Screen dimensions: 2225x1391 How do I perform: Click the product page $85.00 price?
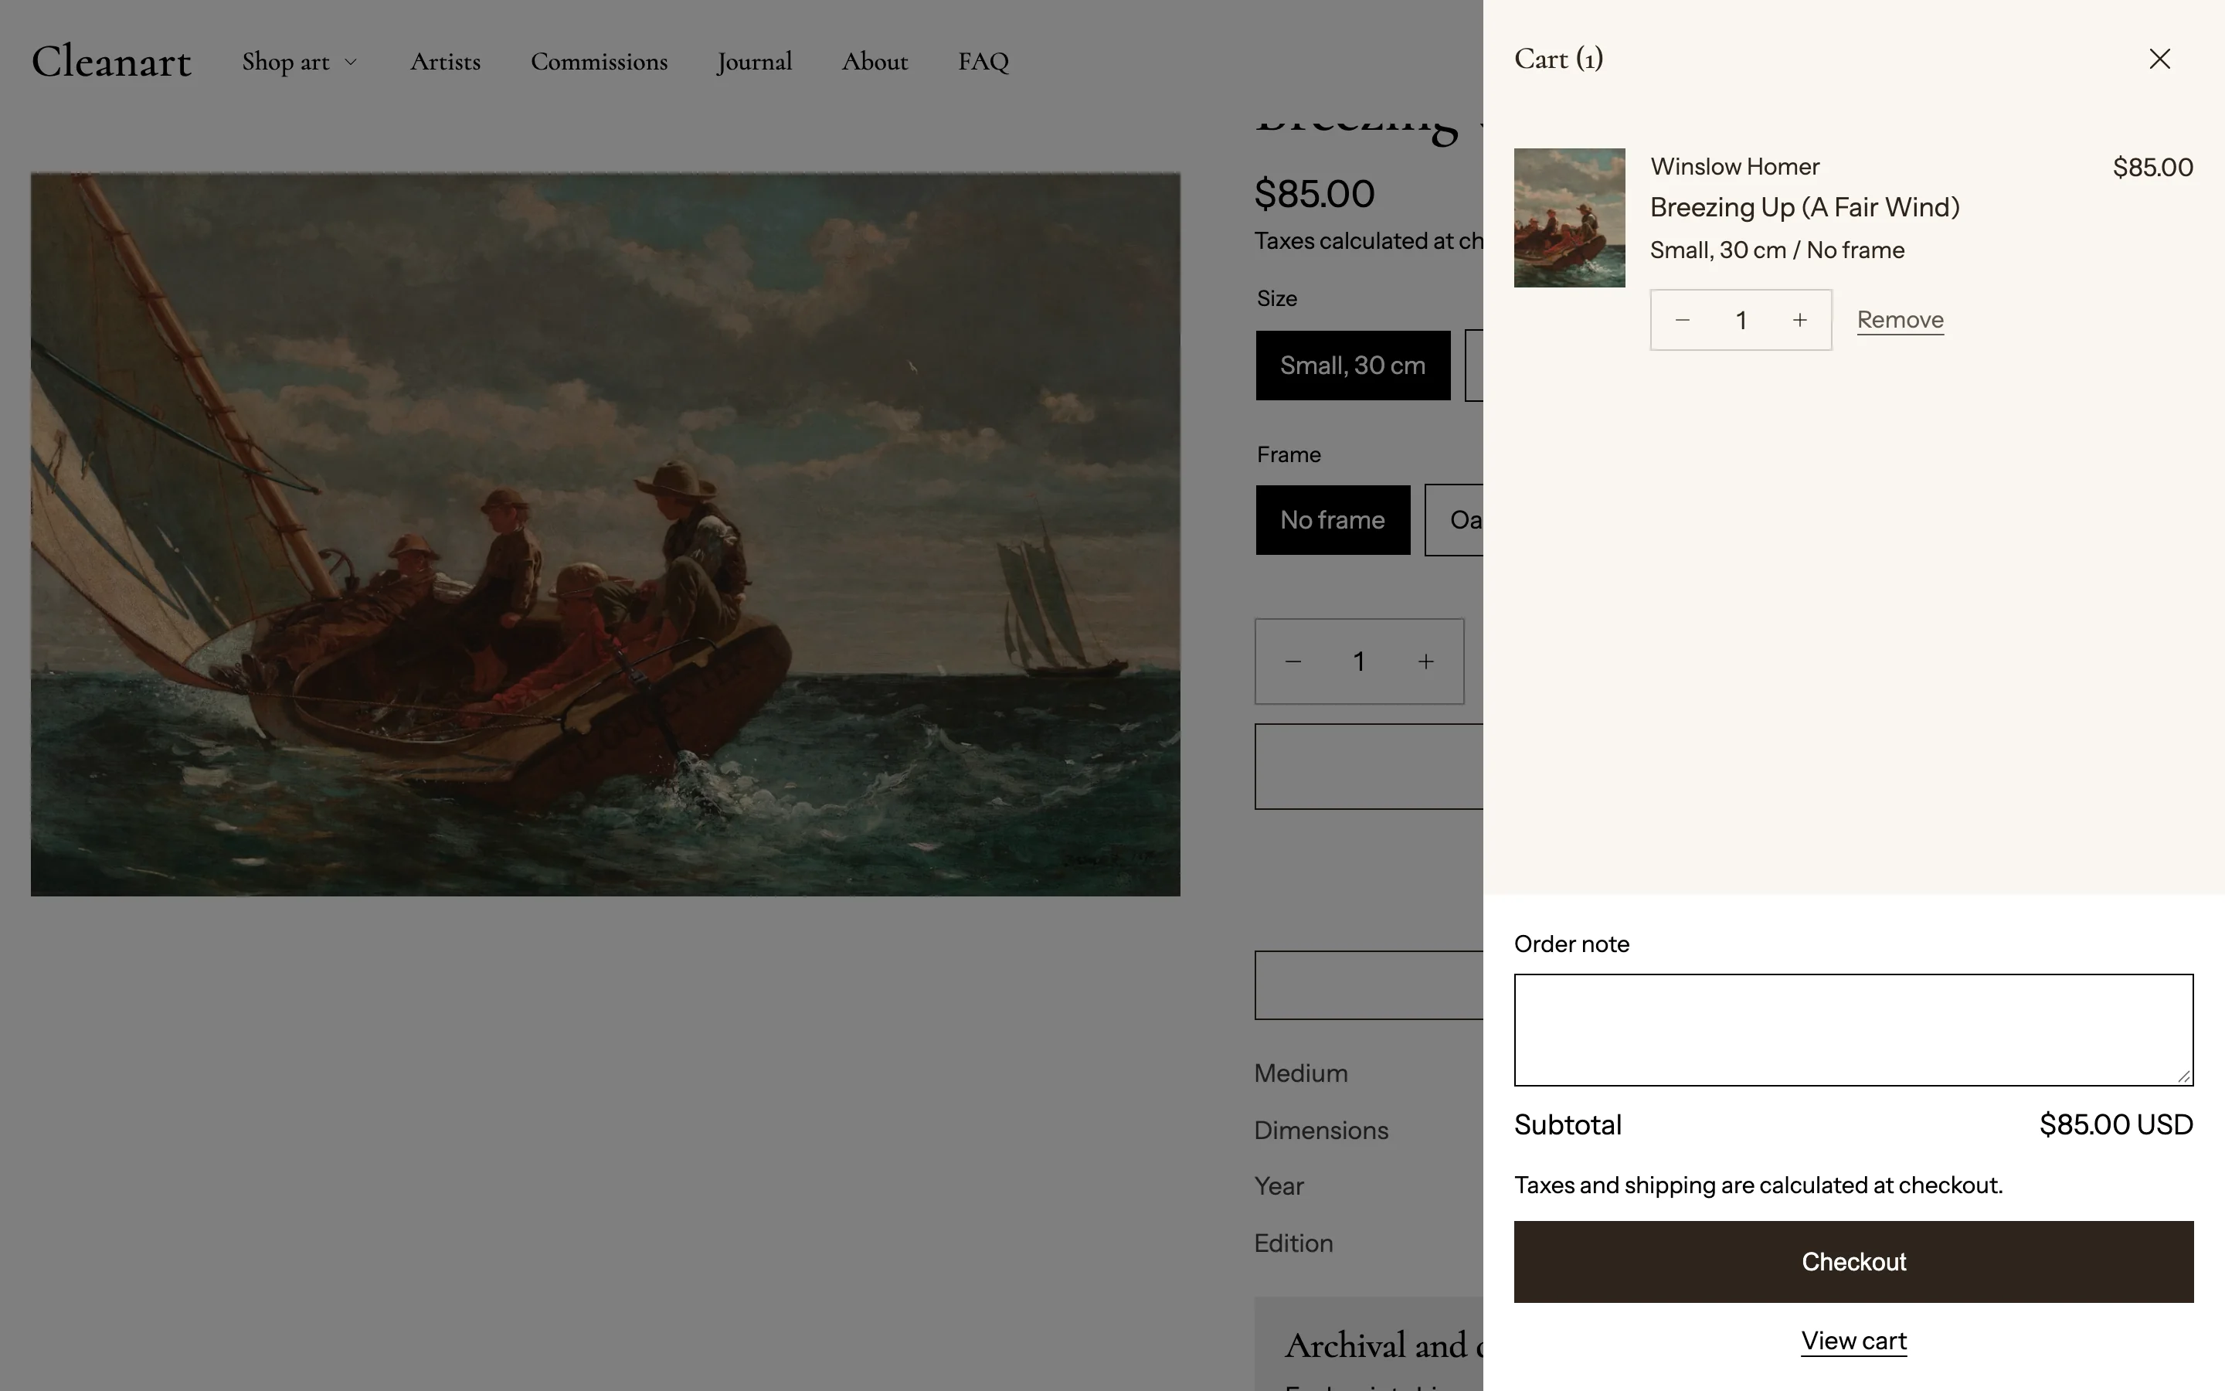click(x=1314, y=194)
